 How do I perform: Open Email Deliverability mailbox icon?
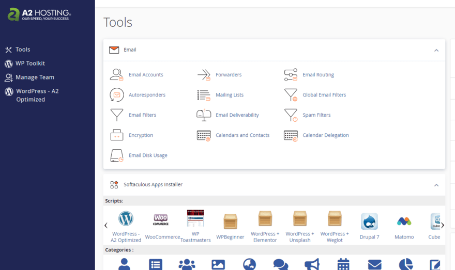(204, 115)
